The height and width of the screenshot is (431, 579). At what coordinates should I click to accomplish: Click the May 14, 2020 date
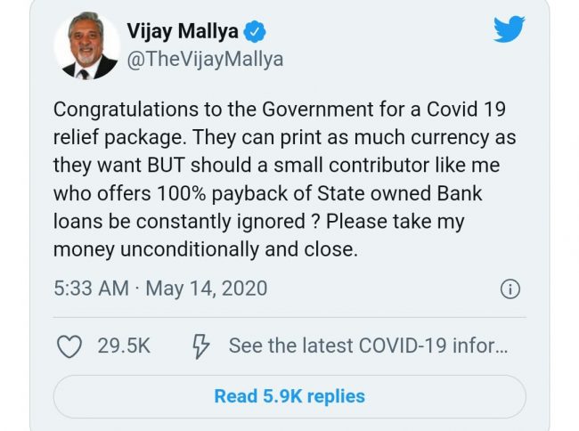click(207, 289)
